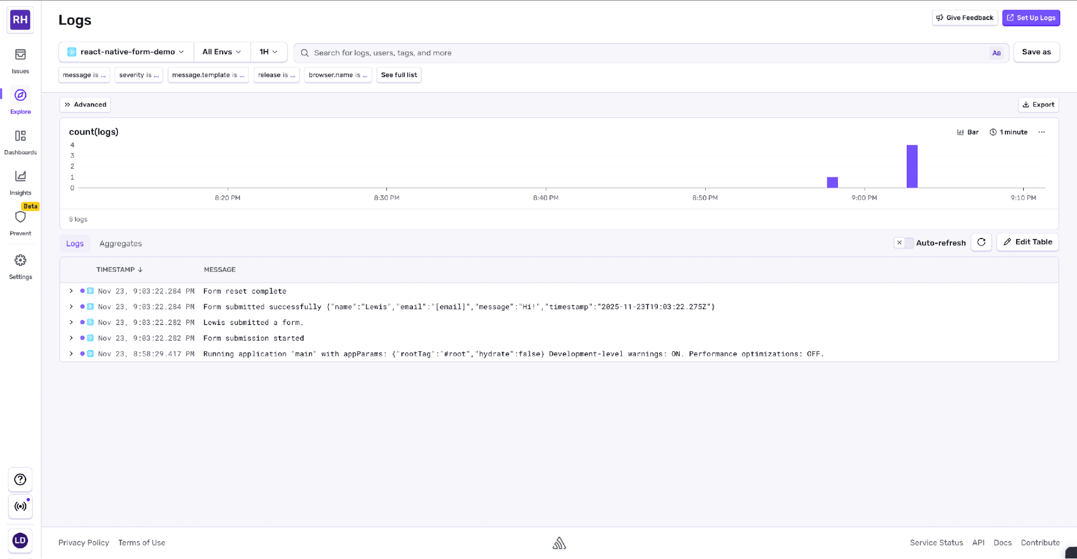This screenshot has width=1077, height=559.
Task: Open the LD user avatar
Action: 20,541
